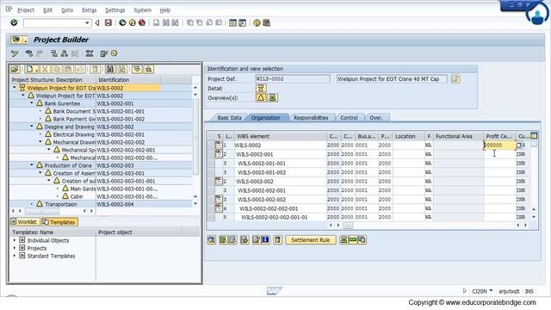551x310 pixels.
Task: Click the binoculars Find icon above project tree
Action: tap(110, 69)
